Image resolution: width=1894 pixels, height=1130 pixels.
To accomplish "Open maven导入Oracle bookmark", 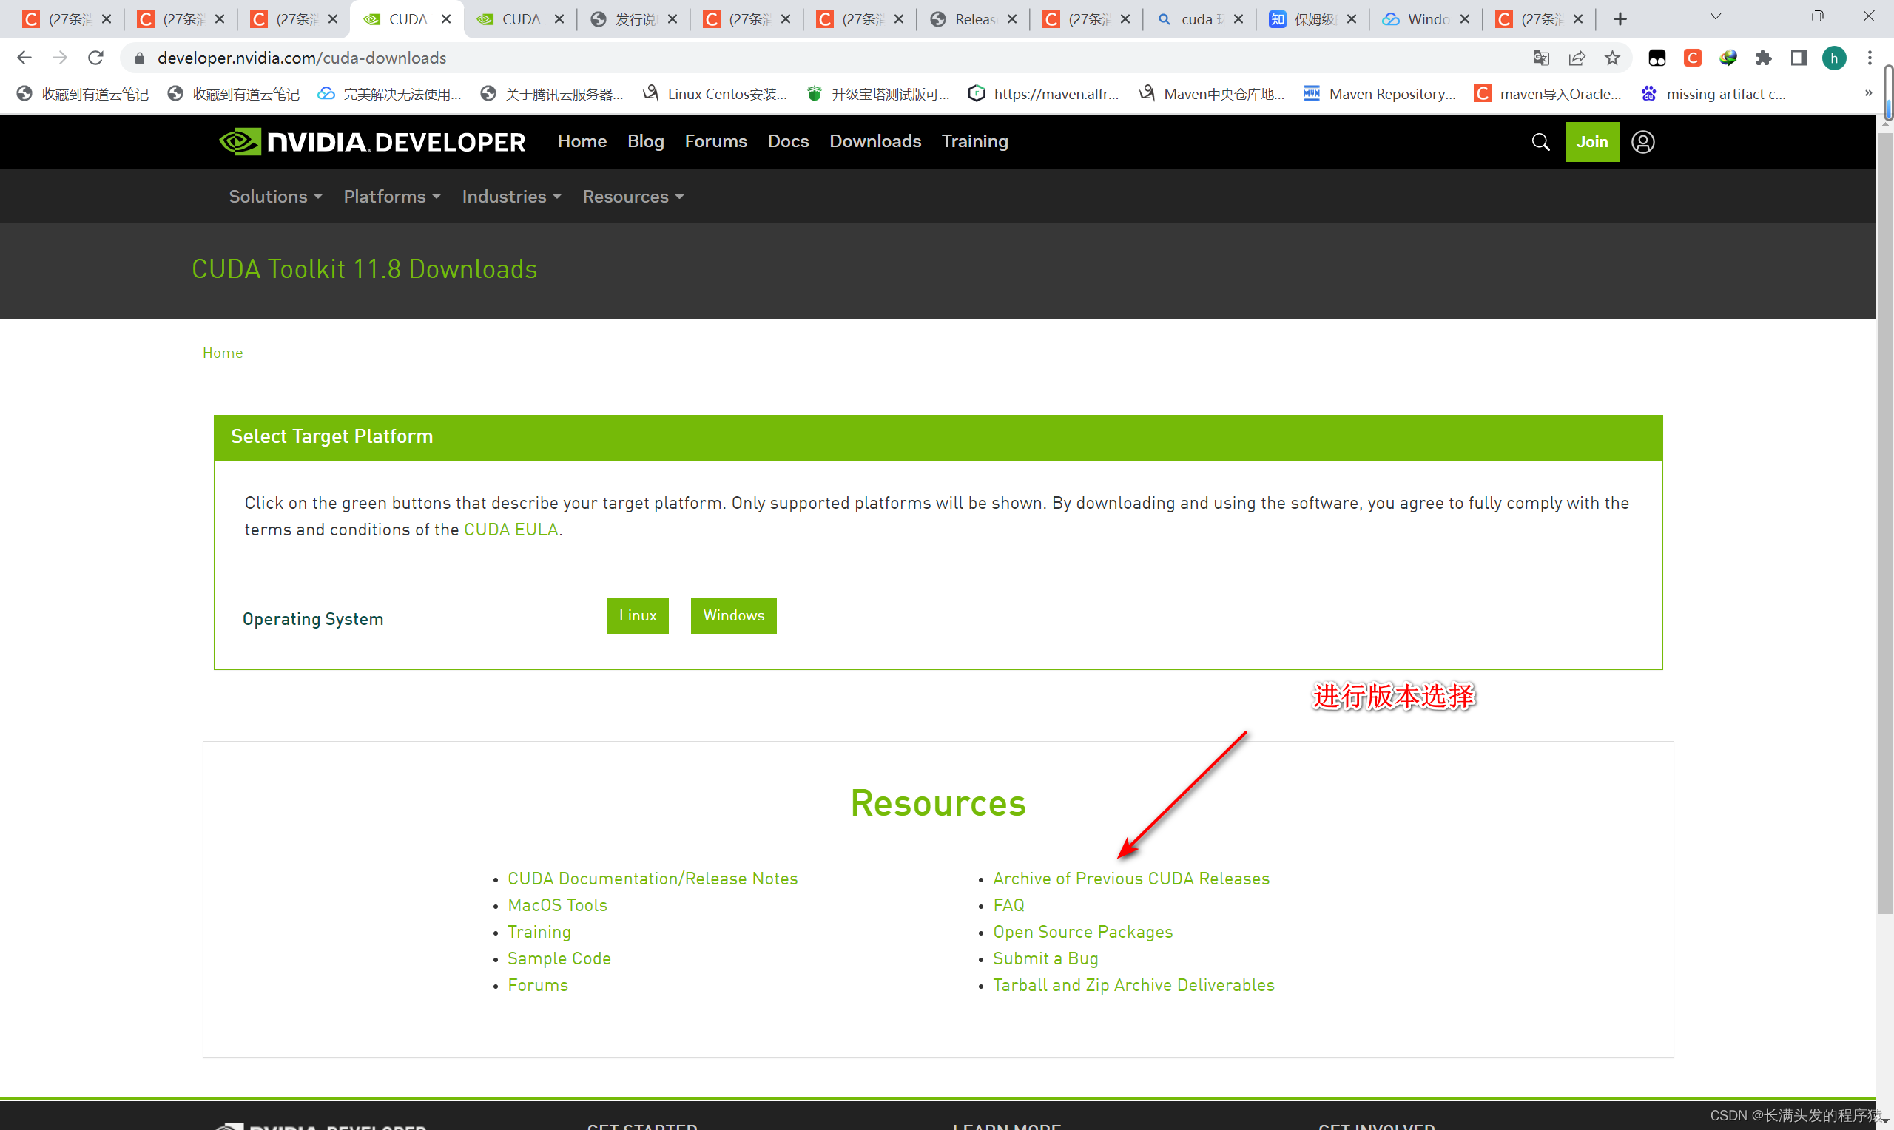I will pyautogui.click(x=1548, y=94).
